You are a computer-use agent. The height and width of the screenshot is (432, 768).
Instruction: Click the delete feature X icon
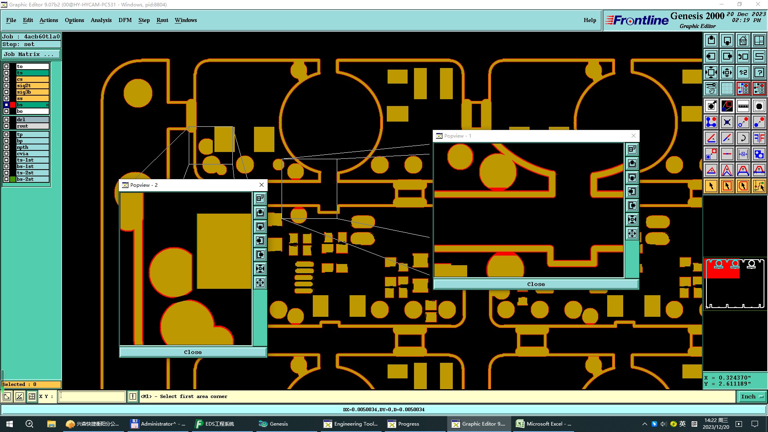[x=727, y=122]
